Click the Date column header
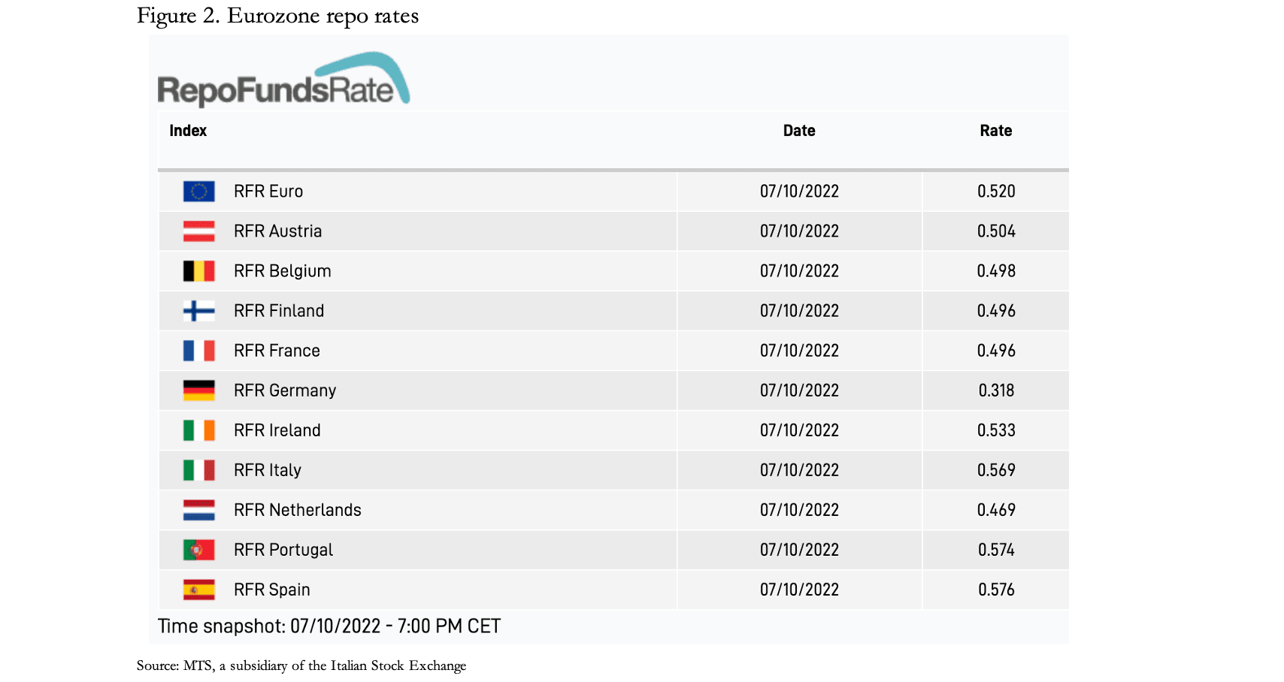 point(799,131)
